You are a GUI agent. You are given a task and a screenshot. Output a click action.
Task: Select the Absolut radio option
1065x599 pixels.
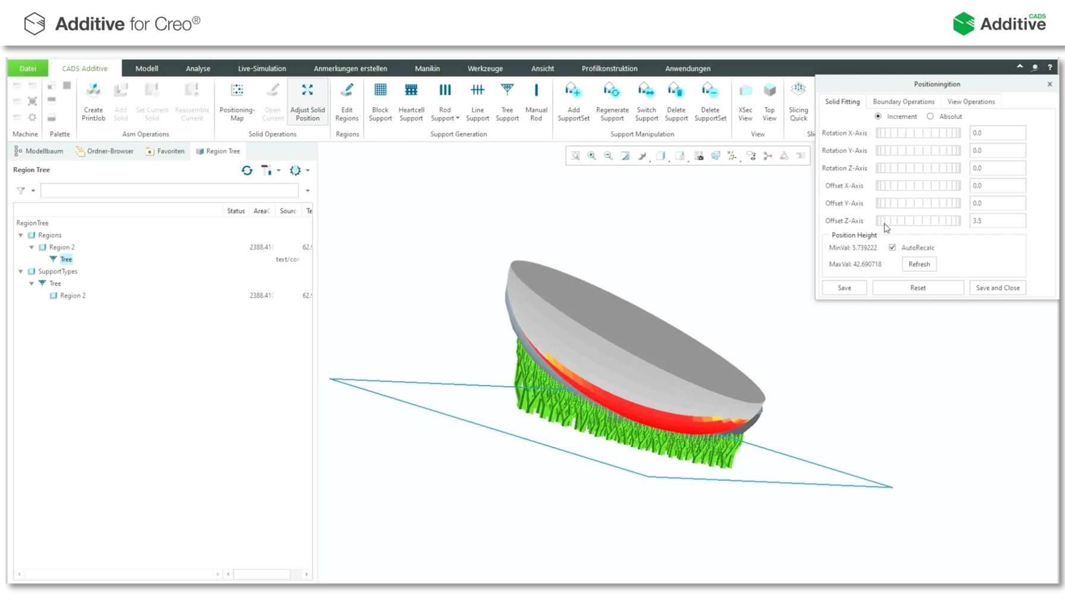pyautogui.click(x=930, y=116)
